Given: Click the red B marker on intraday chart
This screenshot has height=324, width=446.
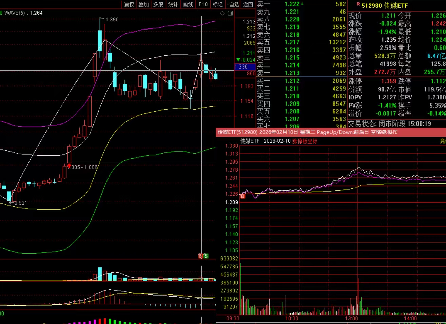Looking at the screenshot, I should 243,196.
